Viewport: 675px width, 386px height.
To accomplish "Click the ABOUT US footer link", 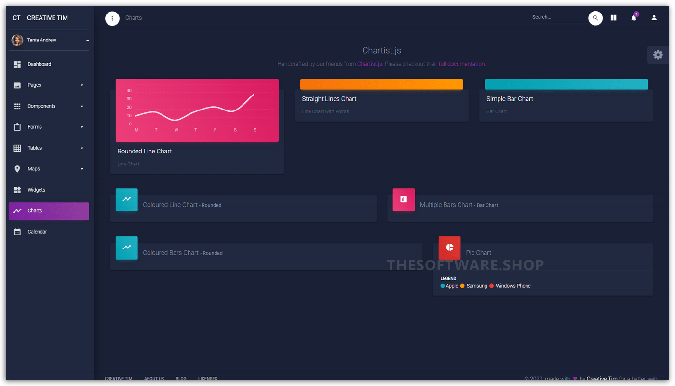I will pyautogui.click(x=154, y=379).
